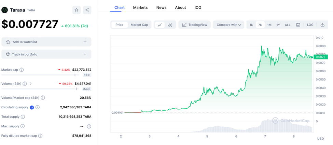Click info icon beside Max. supply value
The height and width of the screenshot is (145, 333).
pos(89,126)
